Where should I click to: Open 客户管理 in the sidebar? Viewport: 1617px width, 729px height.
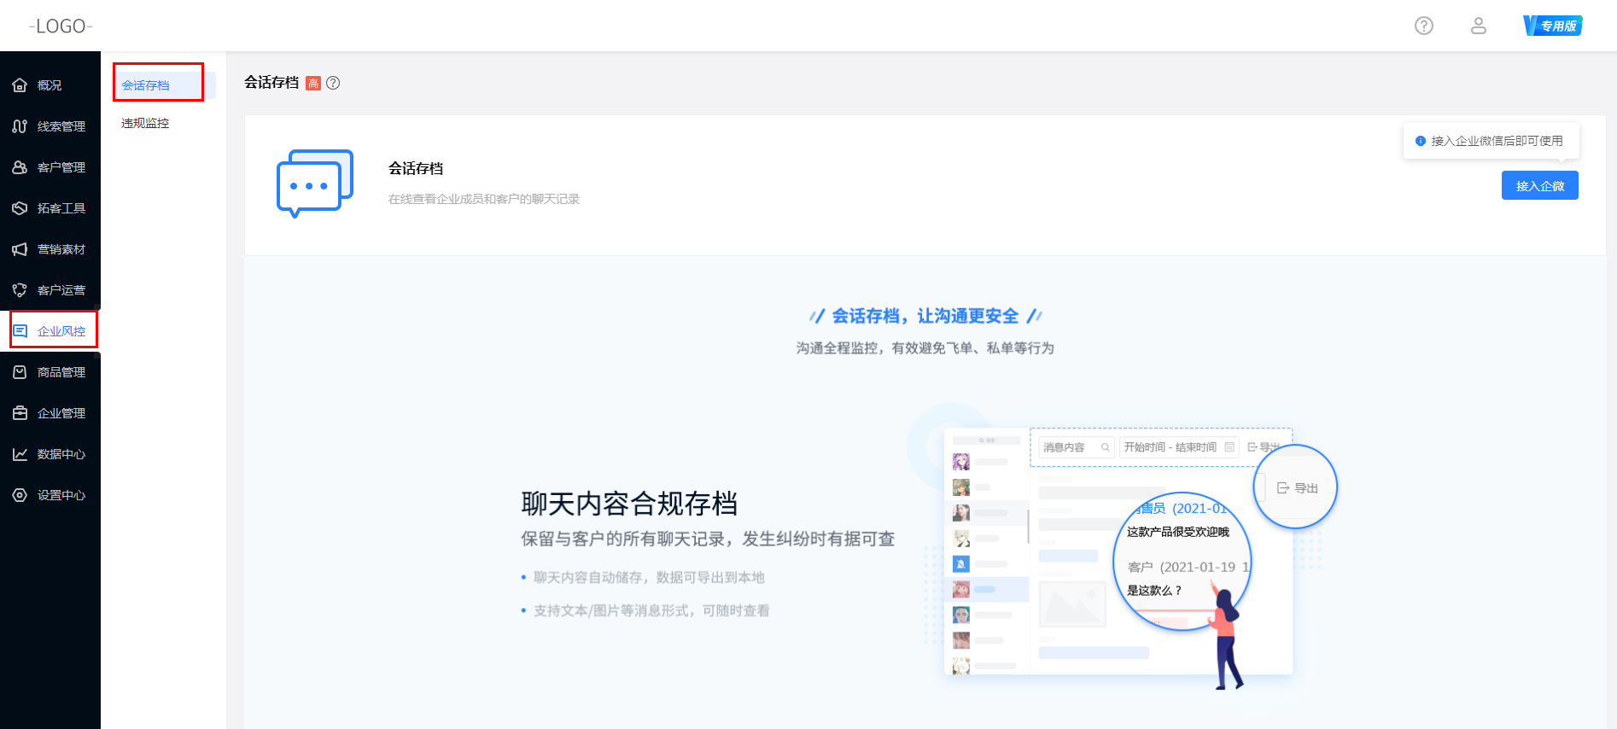coord(61,167)
